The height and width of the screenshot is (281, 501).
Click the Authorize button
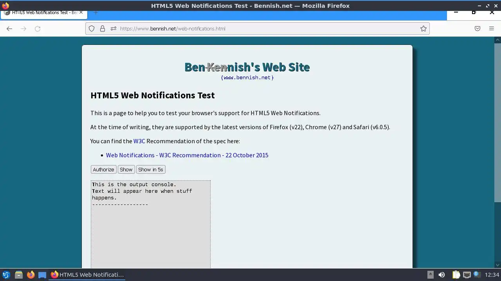coord(103,169)
